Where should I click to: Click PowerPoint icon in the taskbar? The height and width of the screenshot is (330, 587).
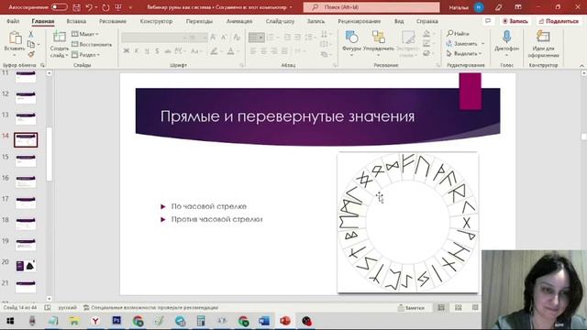(285, 321)
